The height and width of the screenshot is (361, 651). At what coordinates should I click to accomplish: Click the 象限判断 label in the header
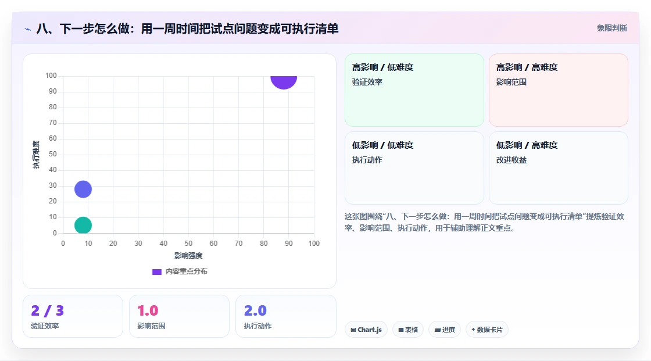612,28
